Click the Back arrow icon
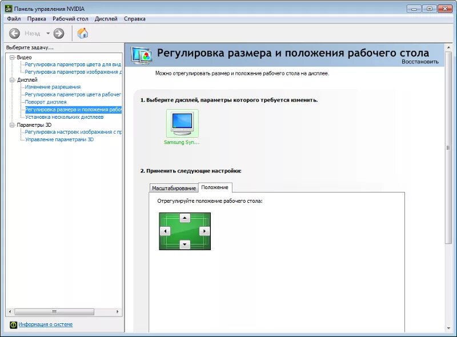Viewport: 457px width, 337px height. coord(14,34)
